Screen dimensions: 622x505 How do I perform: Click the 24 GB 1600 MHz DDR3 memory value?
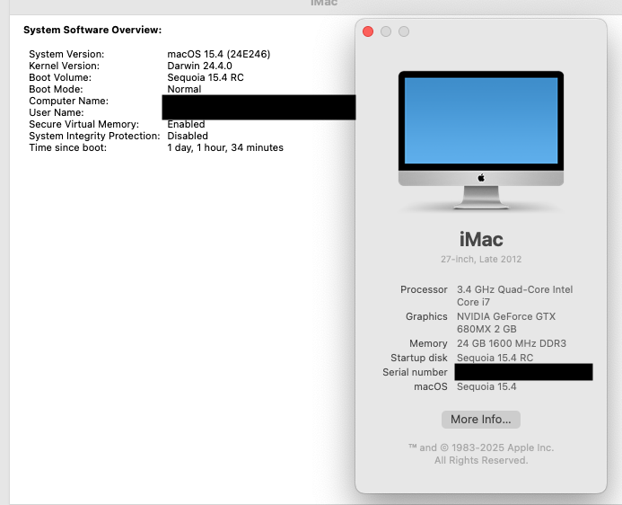511,343
